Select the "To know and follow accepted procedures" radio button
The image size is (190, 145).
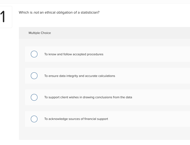point(34,54)
